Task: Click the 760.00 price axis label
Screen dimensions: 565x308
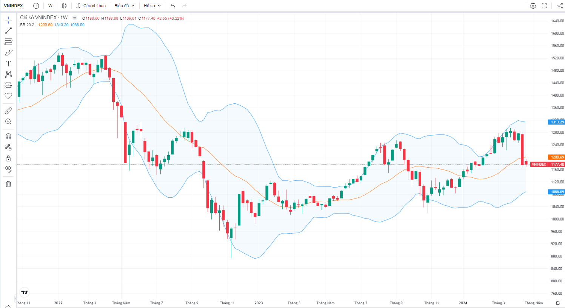Action: pyautogui.click(x=557, y=293)
